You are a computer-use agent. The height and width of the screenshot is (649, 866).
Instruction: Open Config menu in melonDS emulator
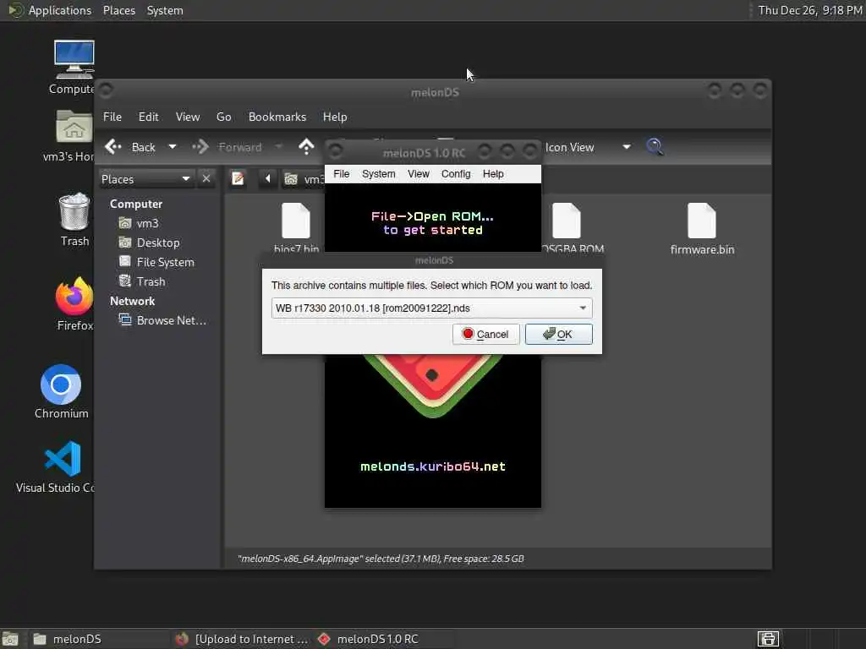456,174
